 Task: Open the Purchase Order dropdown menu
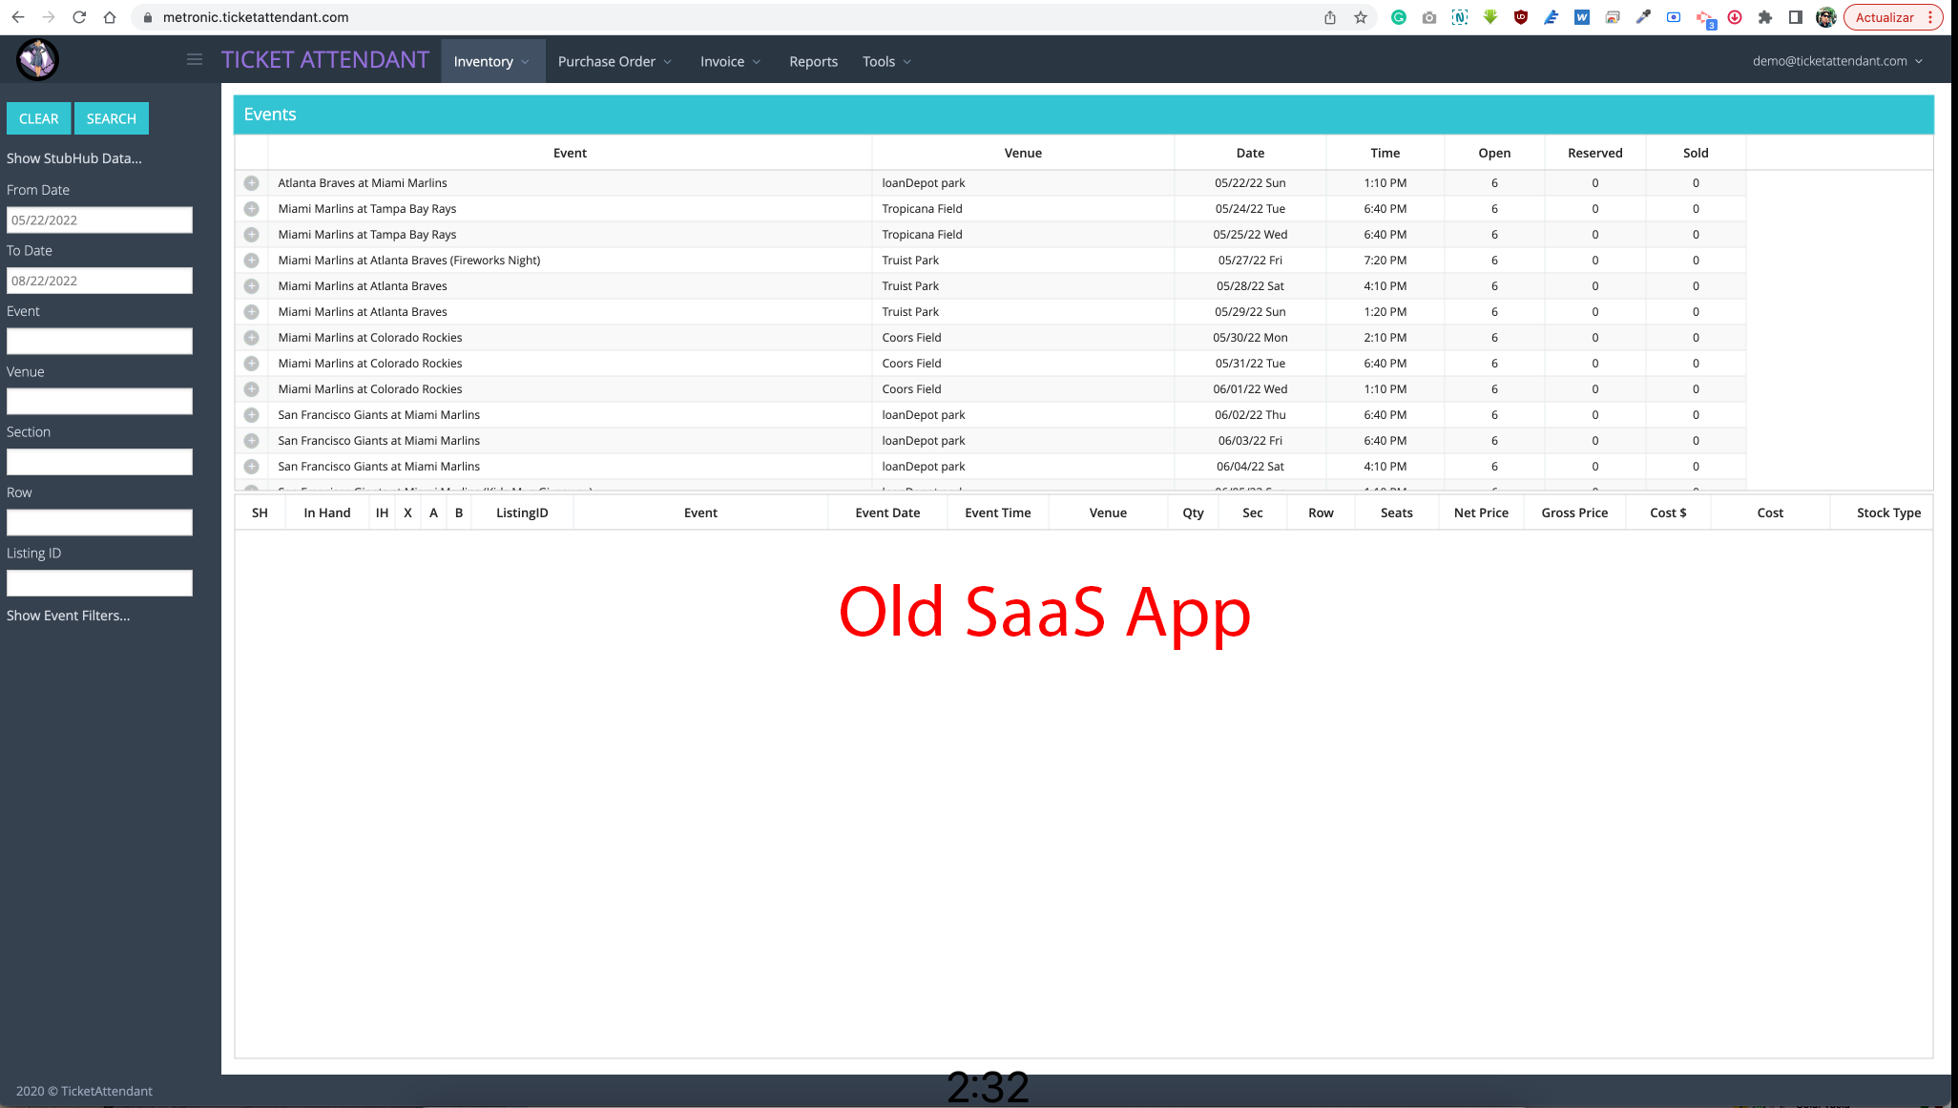click(614, 61)
